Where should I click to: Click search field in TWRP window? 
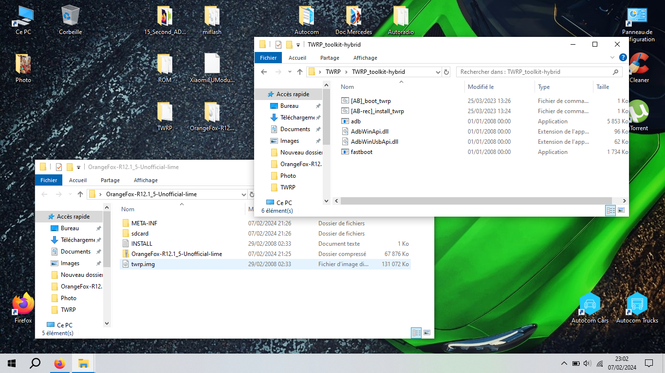[x=539, y=72]
